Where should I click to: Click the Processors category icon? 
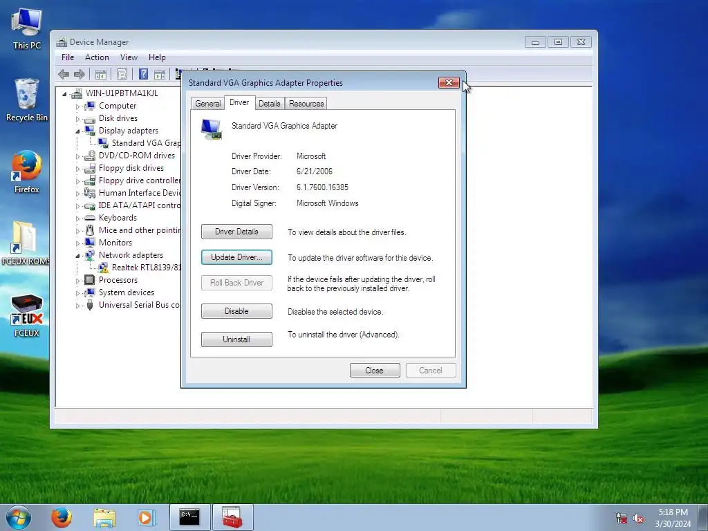(x=90, y=280)
